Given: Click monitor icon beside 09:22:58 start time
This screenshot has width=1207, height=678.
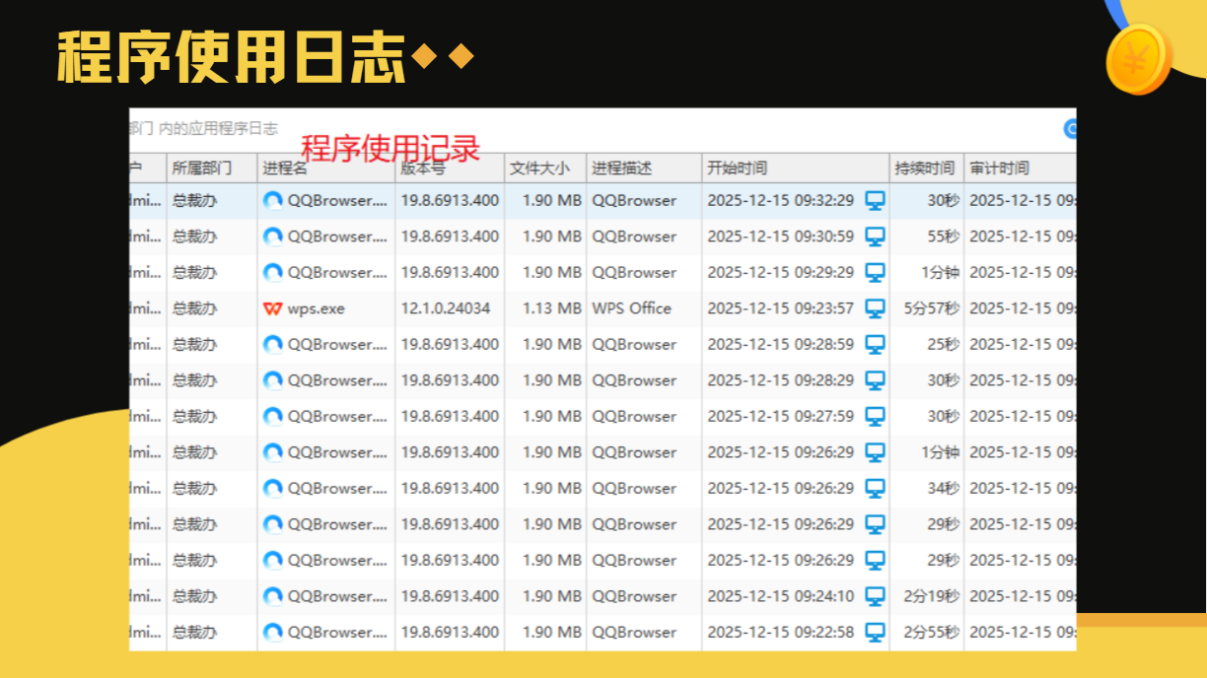Looking at the screenshot, I should (x=875, y=633).
